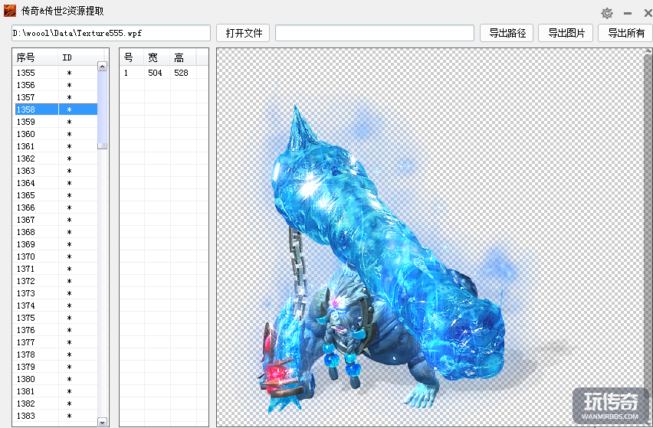The image size is (653, 428).
Task: Click the 高 column header
Action: tap(183, 58)
